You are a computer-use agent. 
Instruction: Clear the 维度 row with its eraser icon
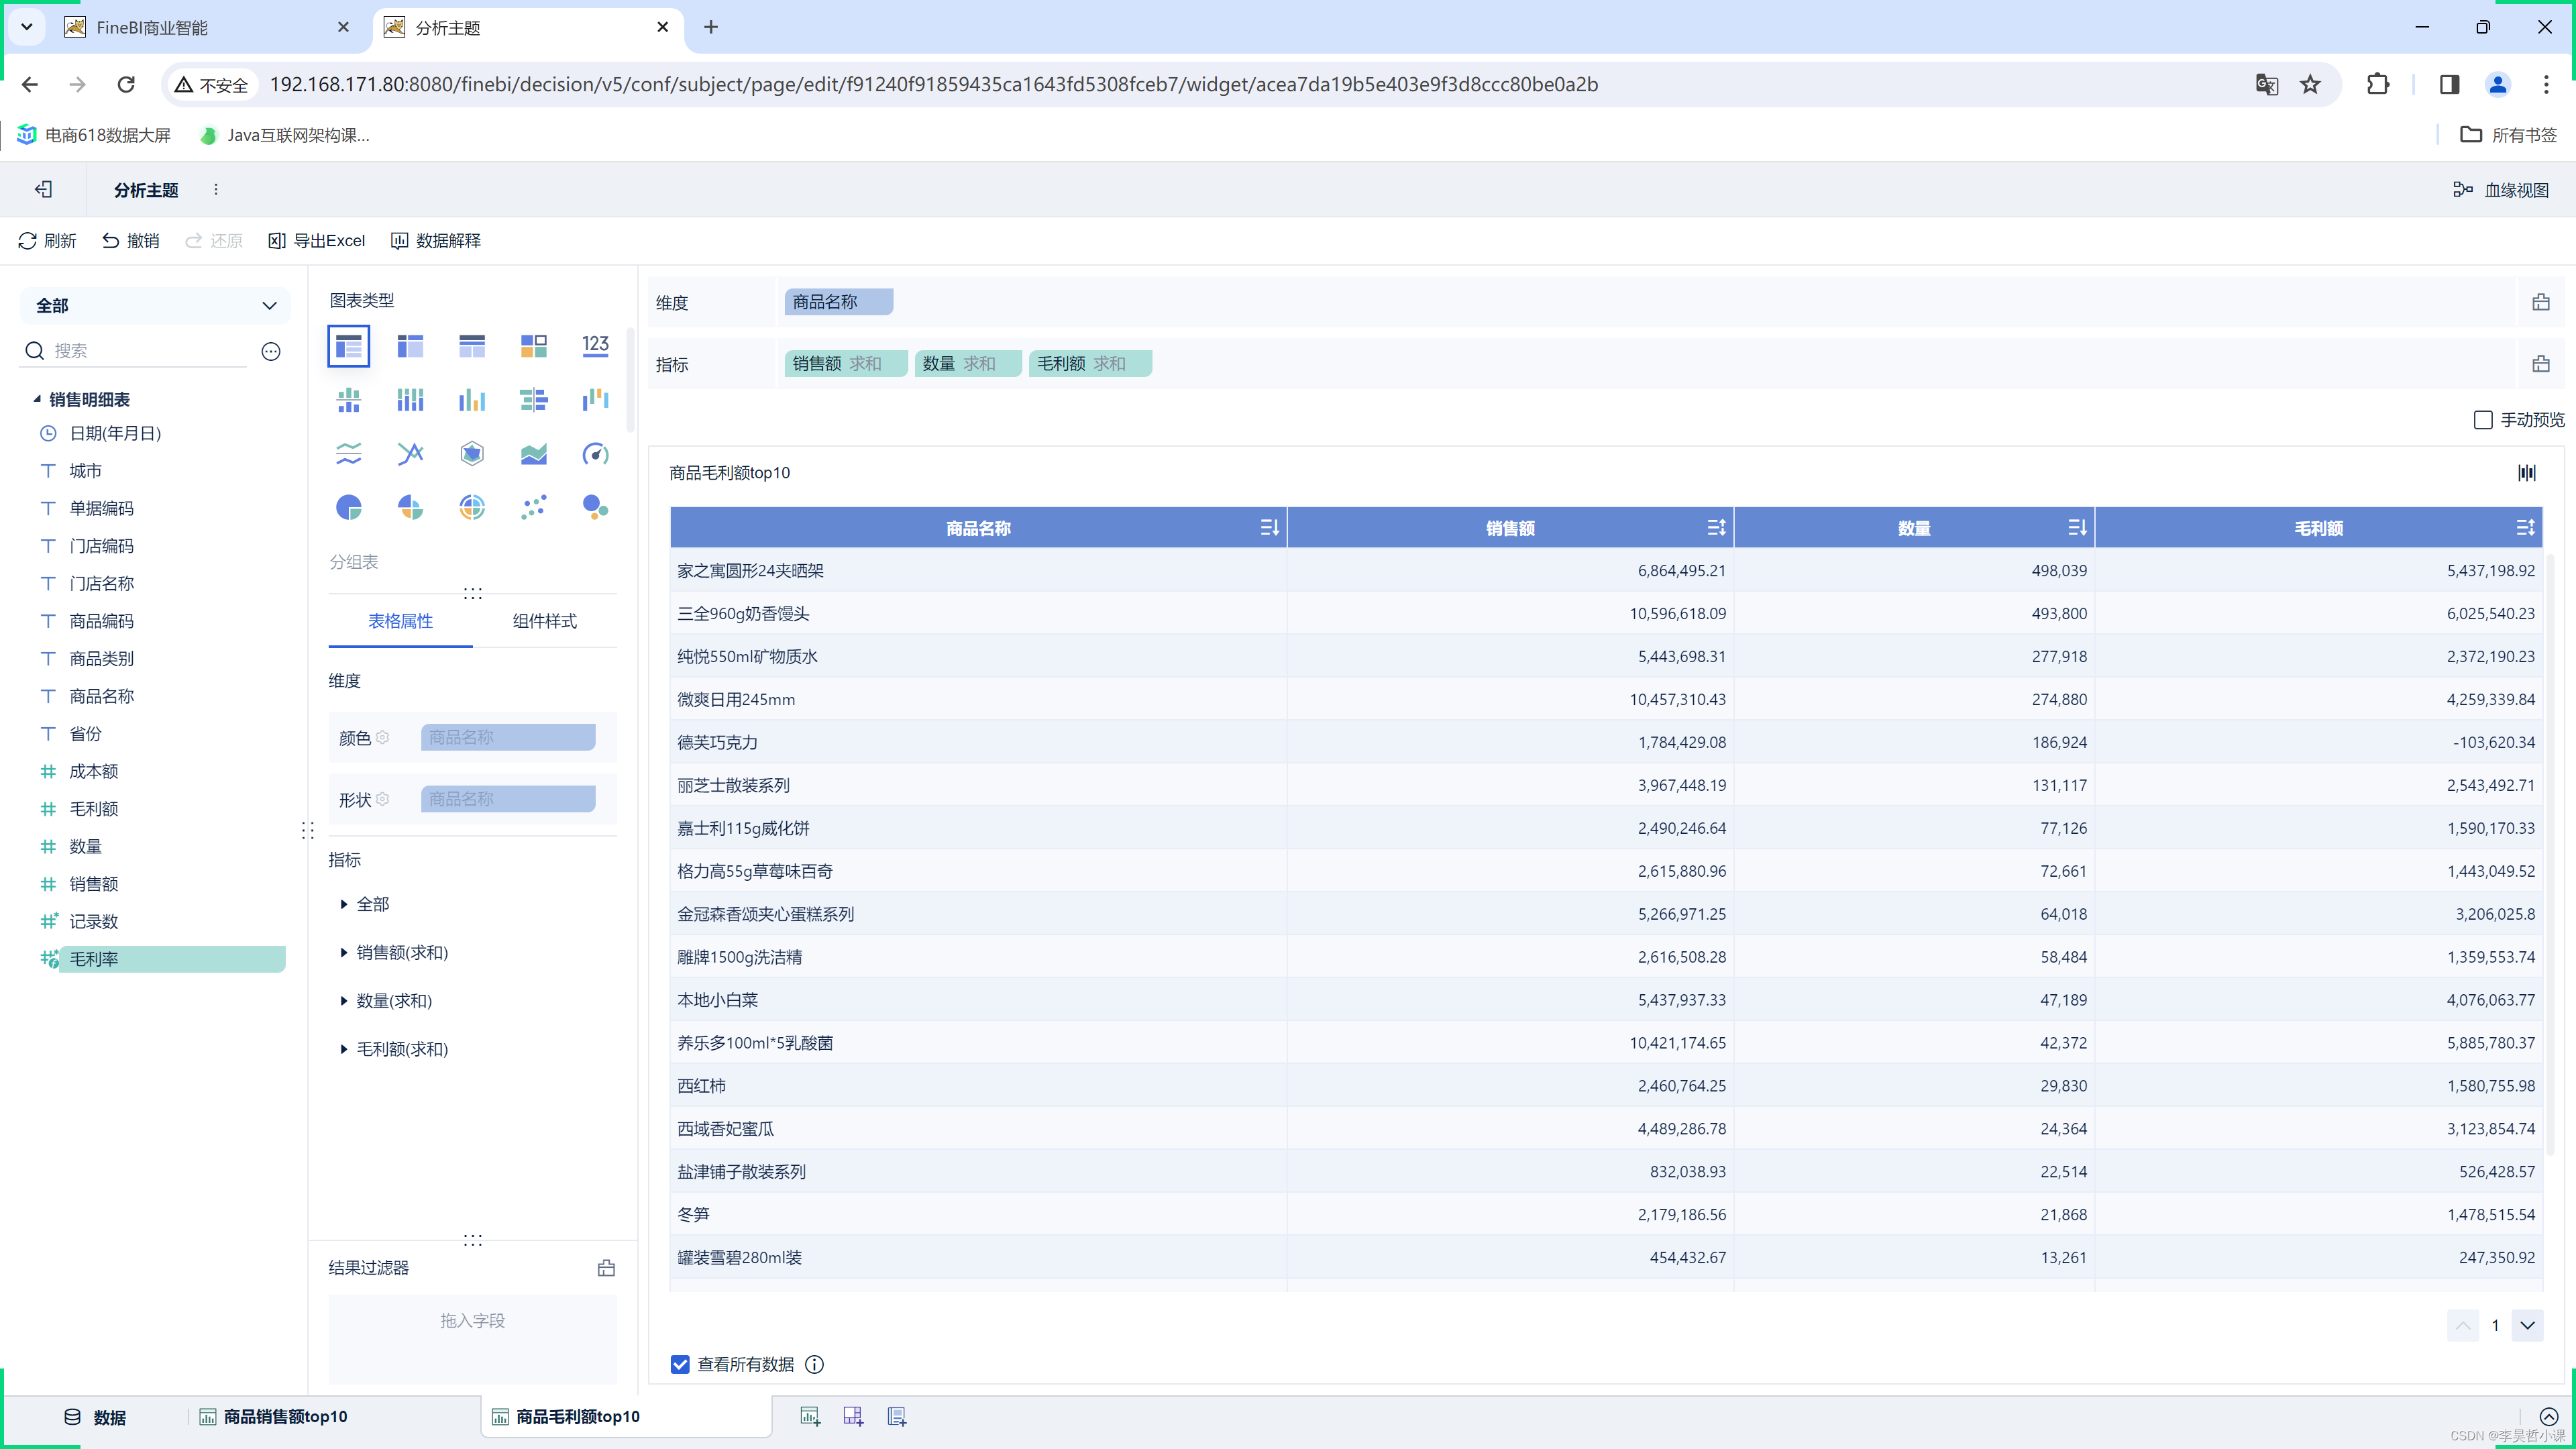[2541, 302]
